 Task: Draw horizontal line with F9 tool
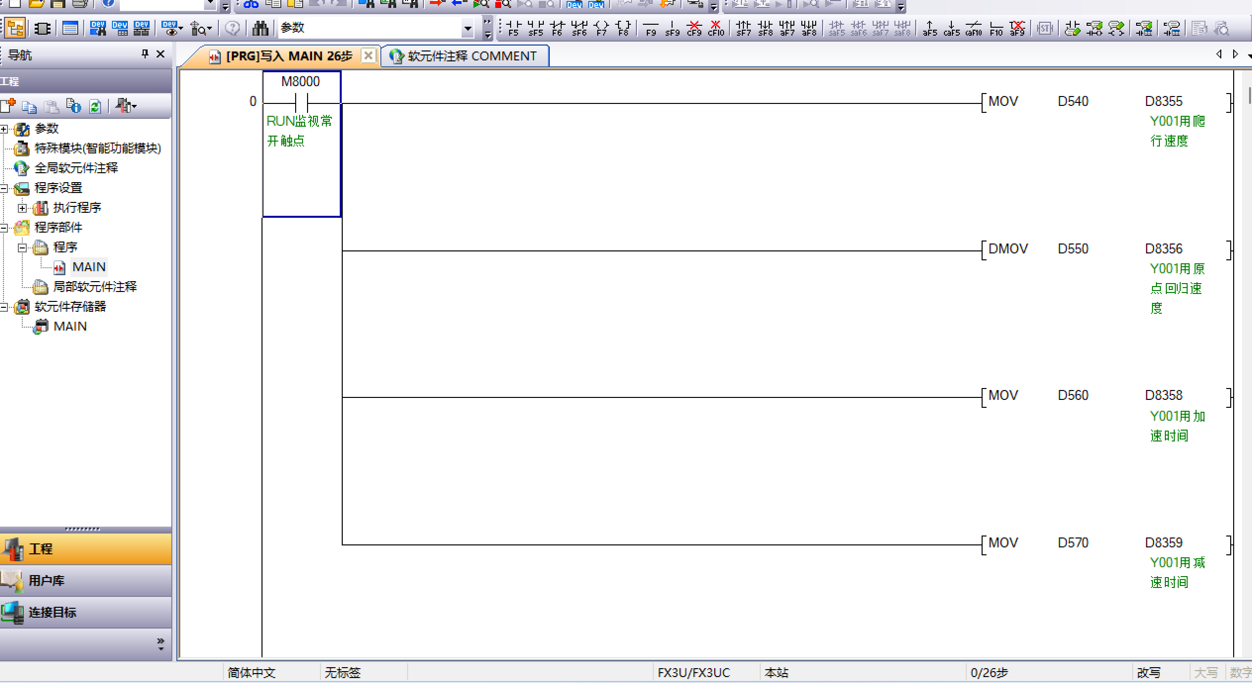click(x=650, y=28)
